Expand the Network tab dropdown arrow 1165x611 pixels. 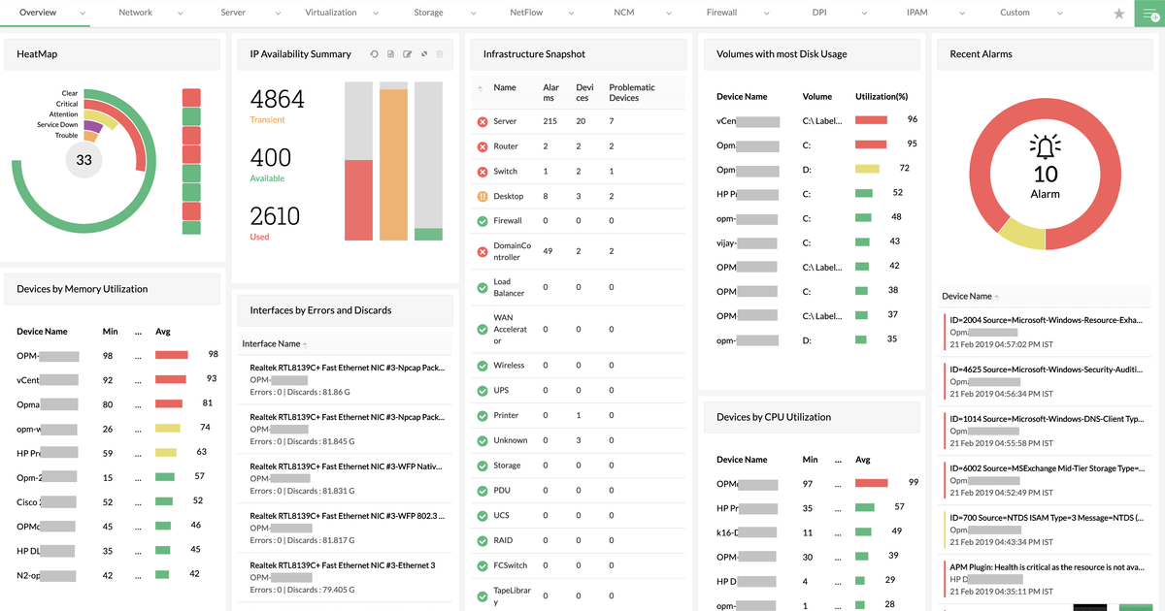pyautogui.click(x=181, y=14)
